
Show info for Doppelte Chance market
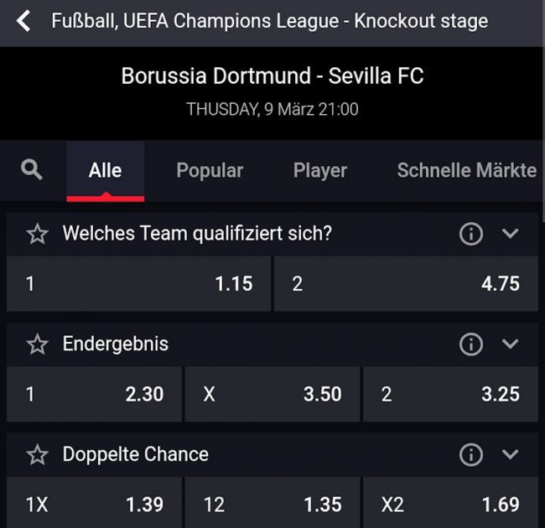tap(471, 454)
